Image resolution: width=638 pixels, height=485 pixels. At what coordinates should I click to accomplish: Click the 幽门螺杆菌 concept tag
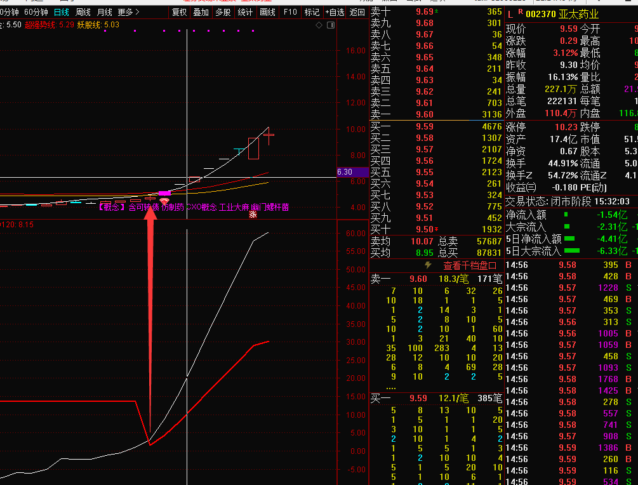(270, 207)
